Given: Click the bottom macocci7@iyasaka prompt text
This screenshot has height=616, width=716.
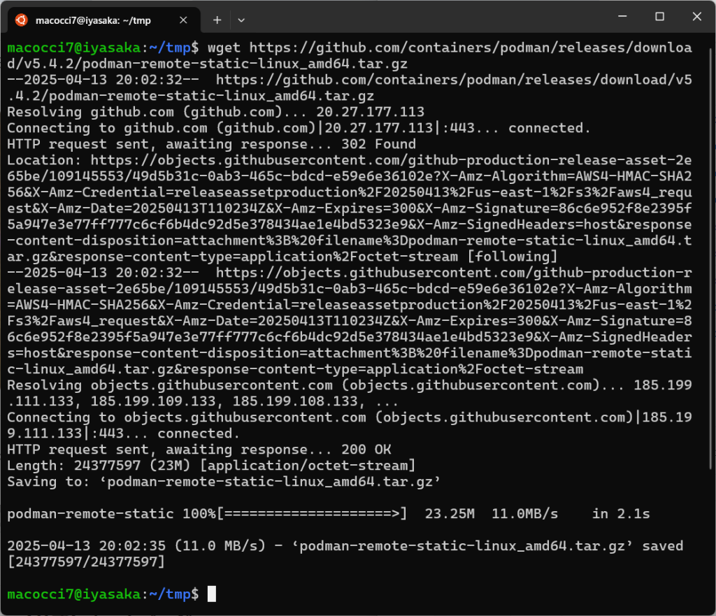Looking at the screenshot, I should click(74, 594).
